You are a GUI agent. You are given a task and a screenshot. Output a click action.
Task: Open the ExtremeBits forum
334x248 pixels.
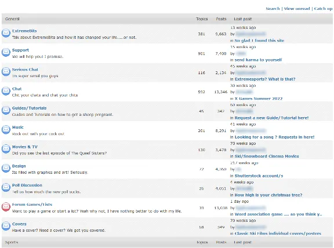tap(24, 31)
